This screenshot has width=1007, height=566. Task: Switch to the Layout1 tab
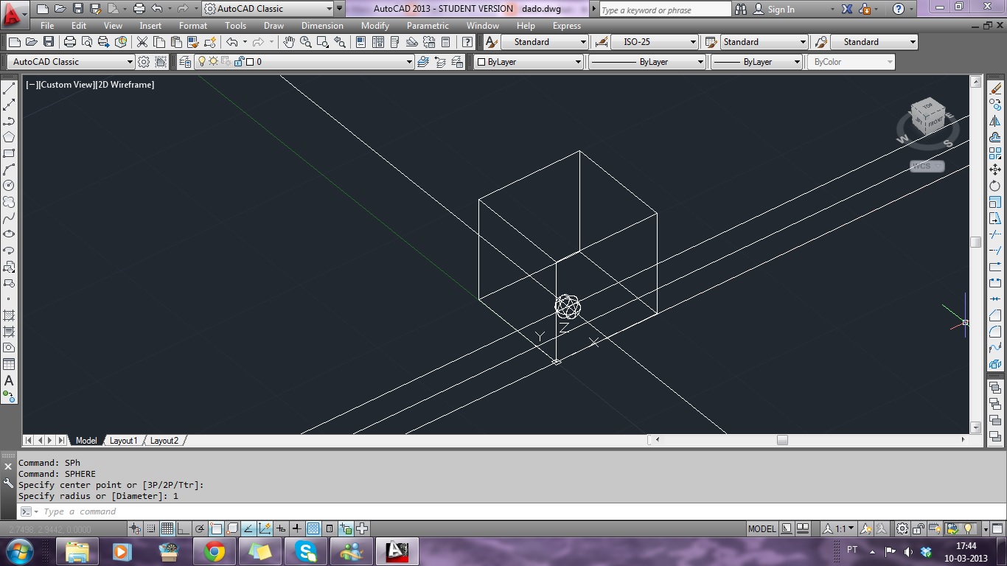point(124,440)
